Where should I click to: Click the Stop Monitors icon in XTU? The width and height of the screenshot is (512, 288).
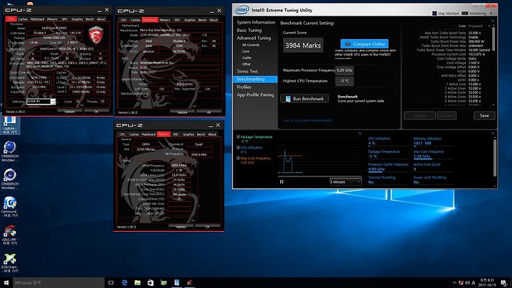[434, 14]
